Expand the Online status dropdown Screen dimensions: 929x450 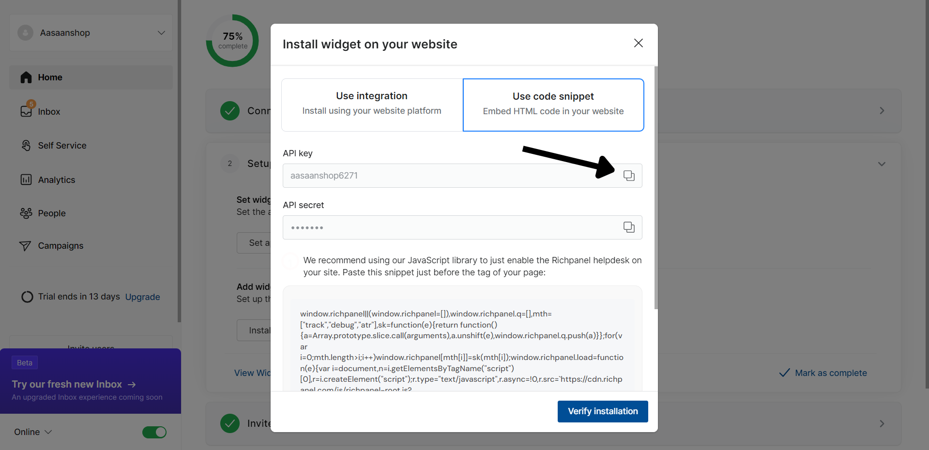click(x=33, y=432)
